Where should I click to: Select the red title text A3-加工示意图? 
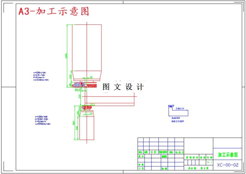(54, 11)
